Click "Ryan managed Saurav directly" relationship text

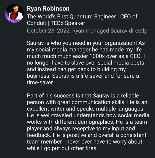click(110, 31)
